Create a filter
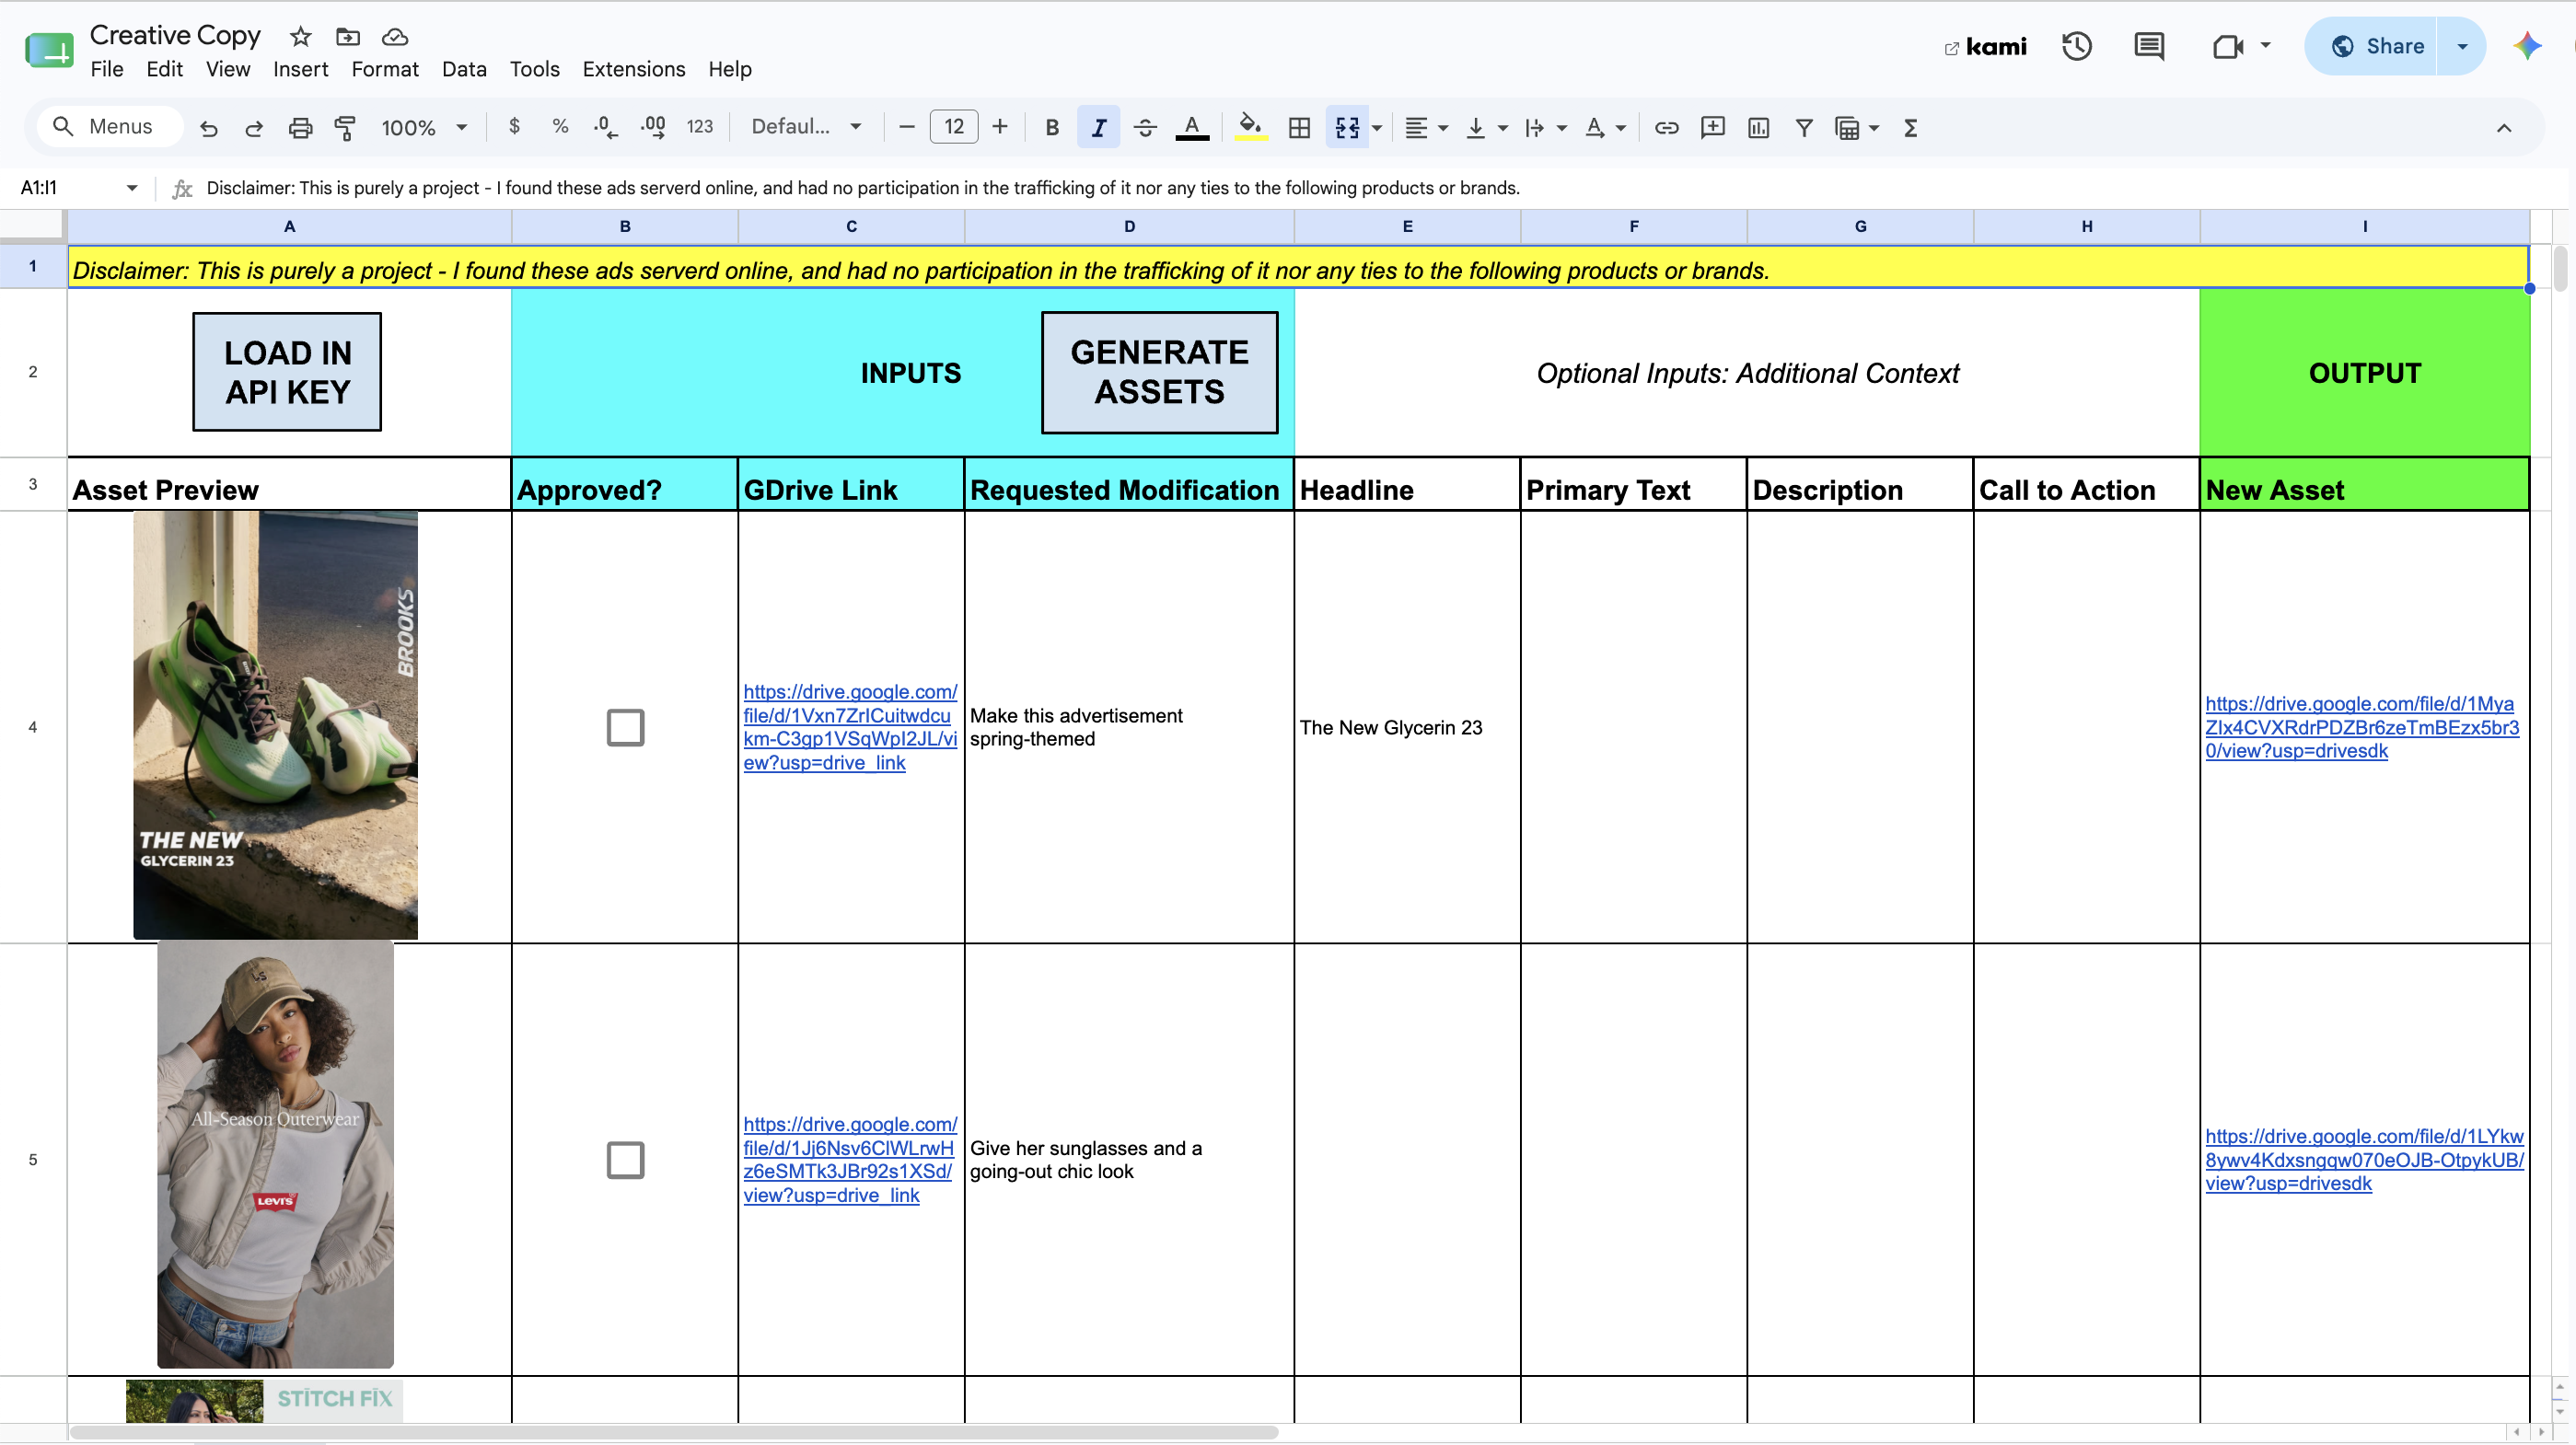2576x1445 pixels. point(1804,128)
